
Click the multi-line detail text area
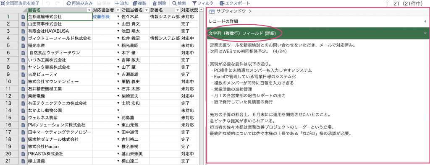point(318,101)
